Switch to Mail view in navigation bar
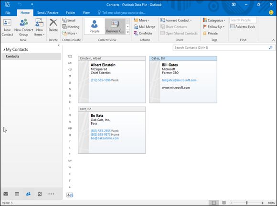This screenshot has height=206, width=277. coord(6,194)
